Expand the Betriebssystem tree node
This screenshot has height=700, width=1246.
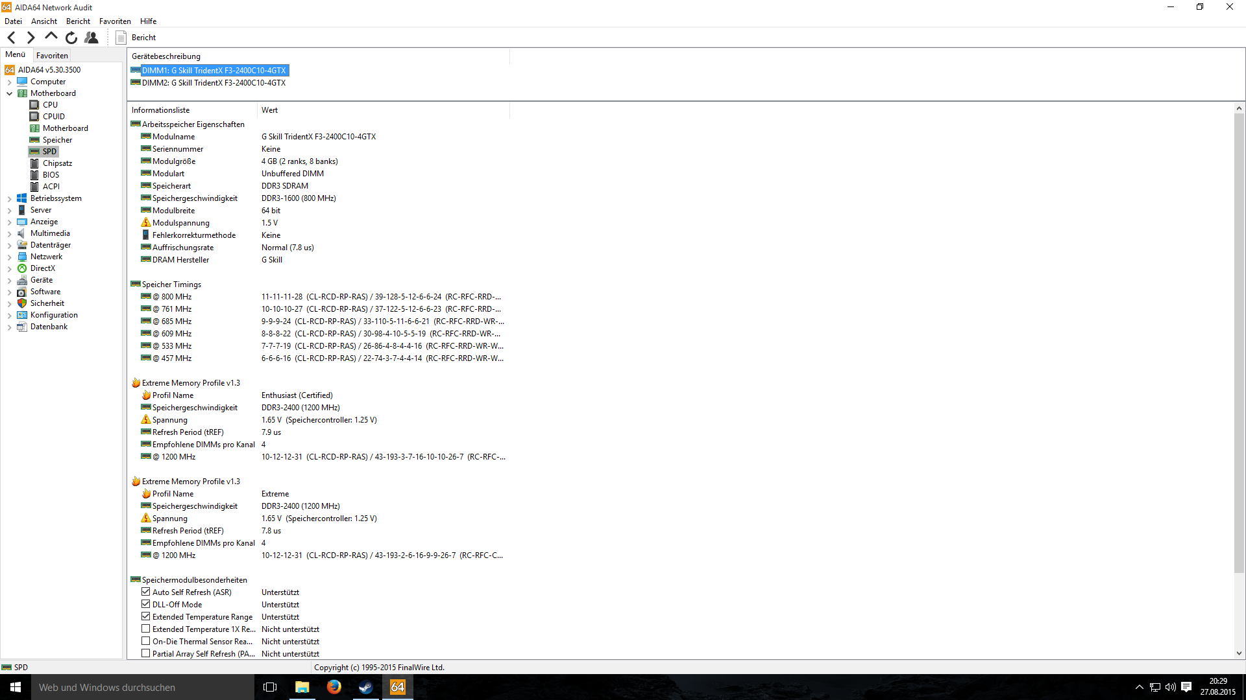point(10,198)
